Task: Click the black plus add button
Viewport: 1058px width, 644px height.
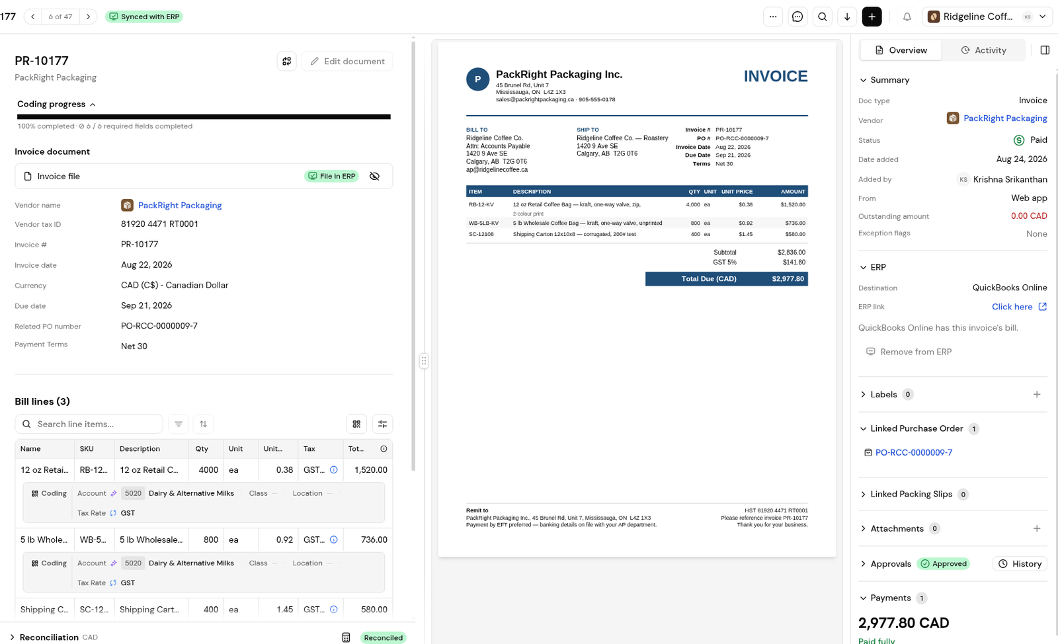Action: click(872, 17)
